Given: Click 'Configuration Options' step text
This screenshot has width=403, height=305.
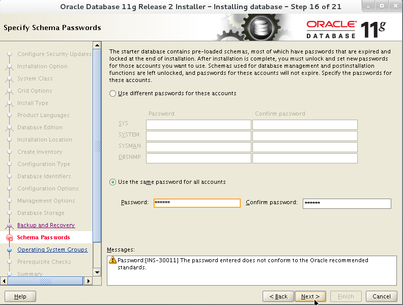Looking at the screenshot, I should 48,188.
